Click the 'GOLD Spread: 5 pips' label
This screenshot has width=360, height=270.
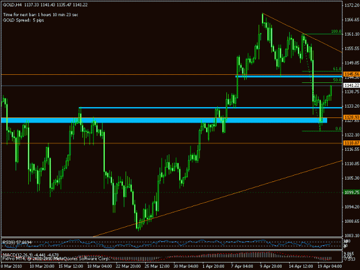click(24, 20)
